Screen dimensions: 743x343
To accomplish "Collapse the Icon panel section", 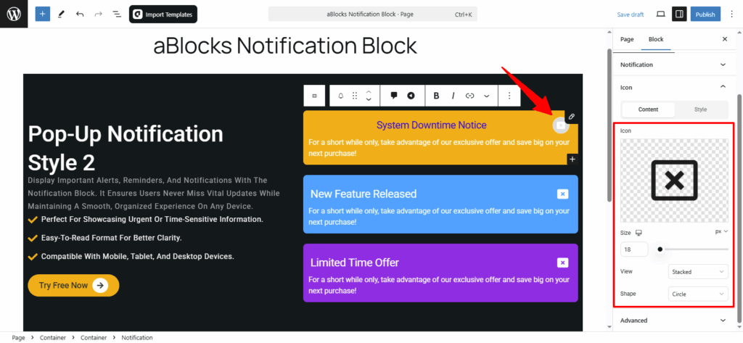I will click(x=673, y=87).
